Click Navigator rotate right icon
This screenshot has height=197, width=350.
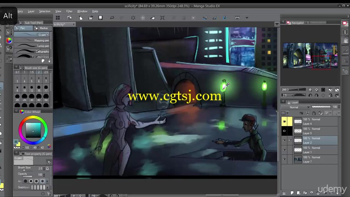tap(316, 95)
